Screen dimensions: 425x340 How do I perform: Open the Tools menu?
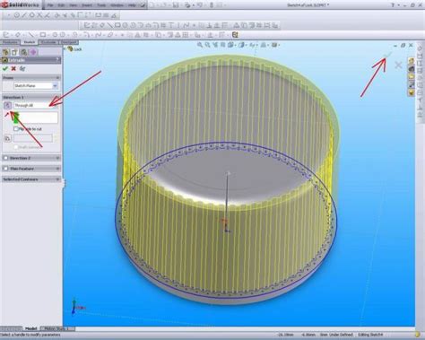click(x=101, y=5)
